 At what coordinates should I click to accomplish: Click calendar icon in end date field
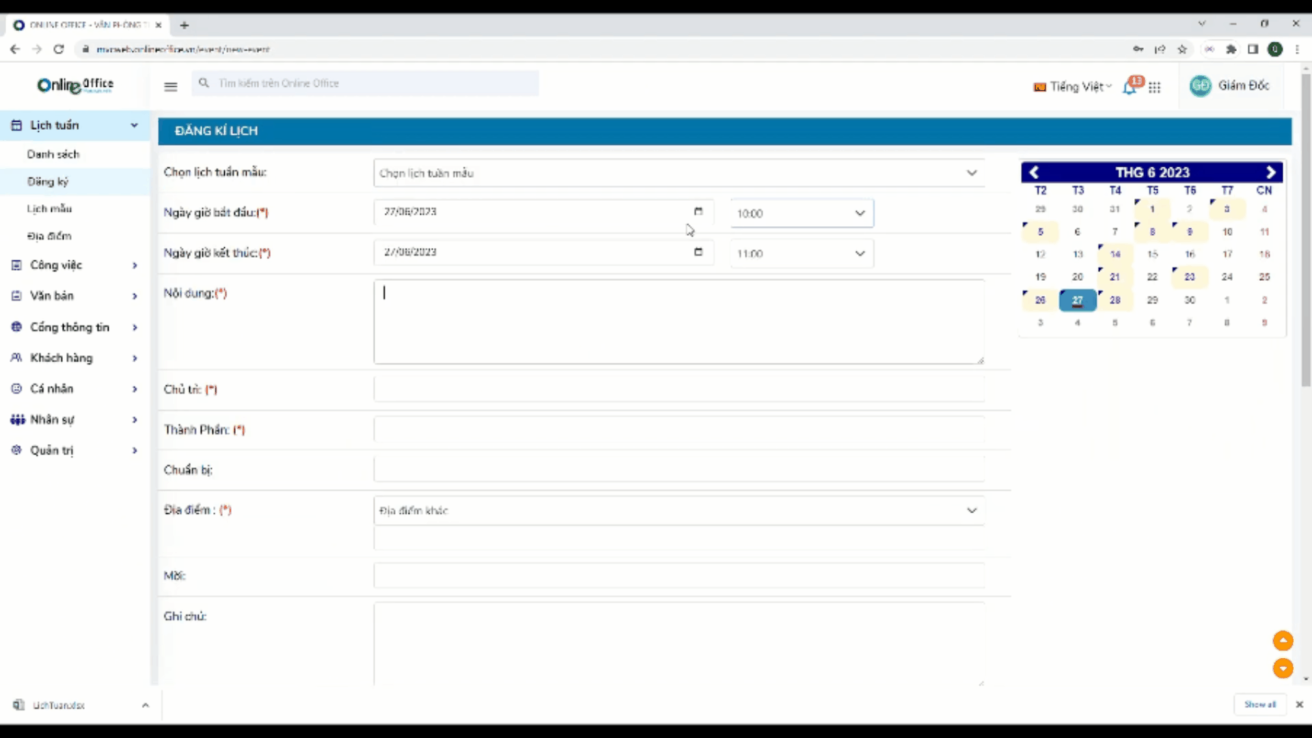point(698,252)
